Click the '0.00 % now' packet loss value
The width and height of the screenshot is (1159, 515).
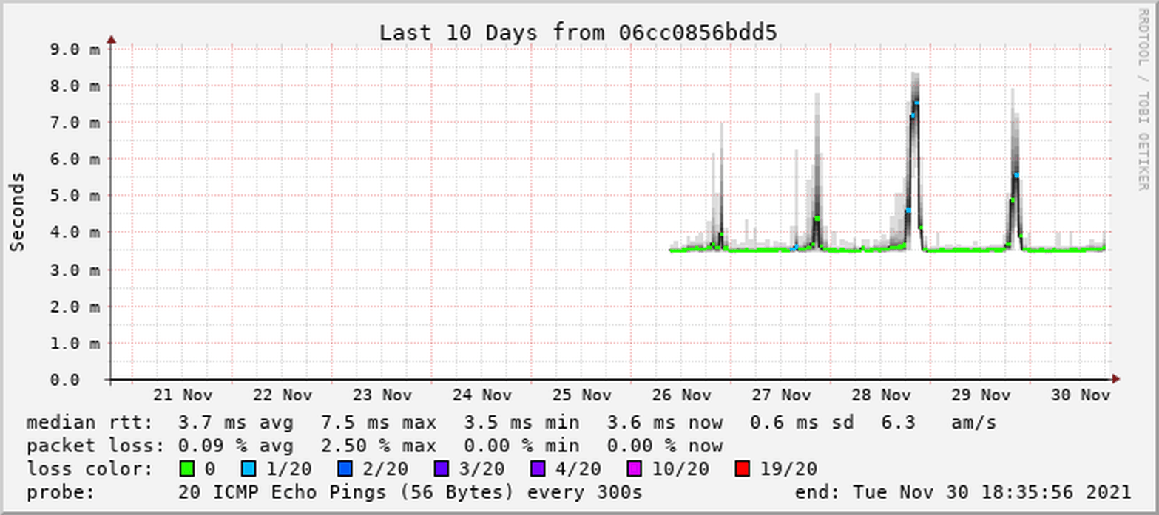tap(665, 446)
